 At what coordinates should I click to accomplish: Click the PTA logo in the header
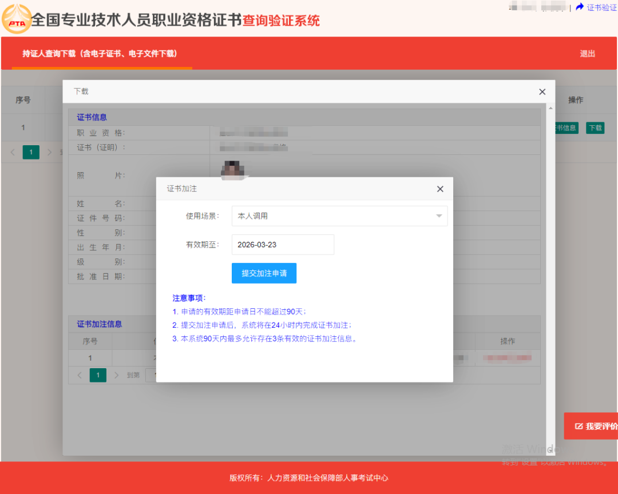coord(17,19)
